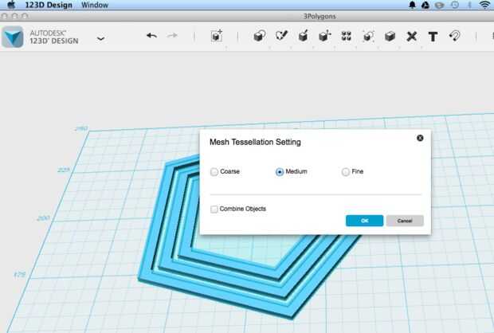Enable the Combine Objects checkbox

[214, 209]
